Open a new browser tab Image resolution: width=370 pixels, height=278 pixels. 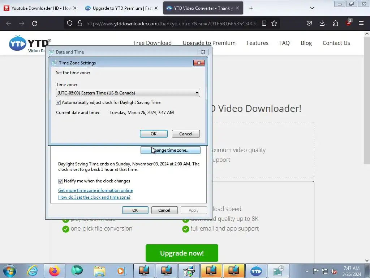click(251, 8)
